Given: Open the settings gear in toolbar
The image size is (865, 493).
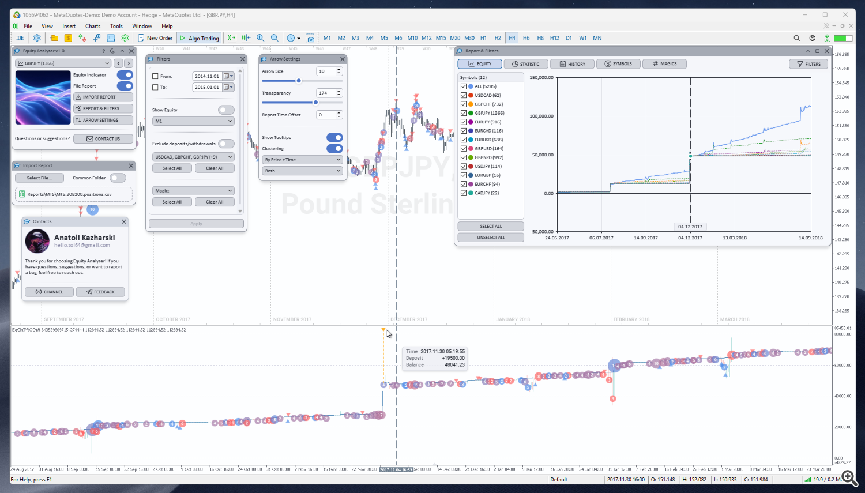Looking at the screenshot, I should click(x=37, y=38).
